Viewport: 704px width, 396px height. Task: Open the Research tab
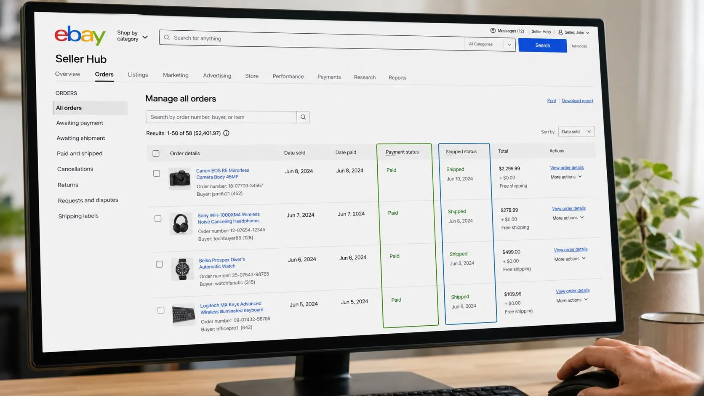click(x=365, y=77)
